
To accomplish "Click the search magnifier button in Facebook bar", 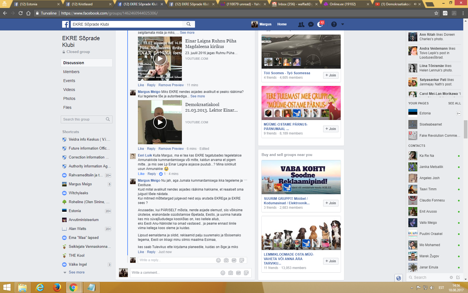I will point(189,24).
